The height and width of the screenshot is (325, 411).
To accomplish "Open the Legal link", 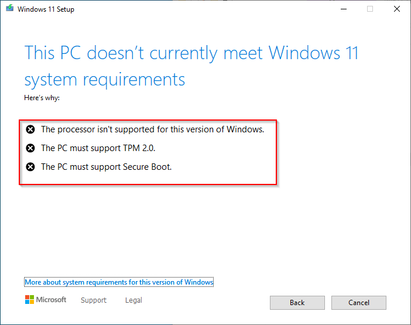I will pyautogui.click(x=133, y=300).
